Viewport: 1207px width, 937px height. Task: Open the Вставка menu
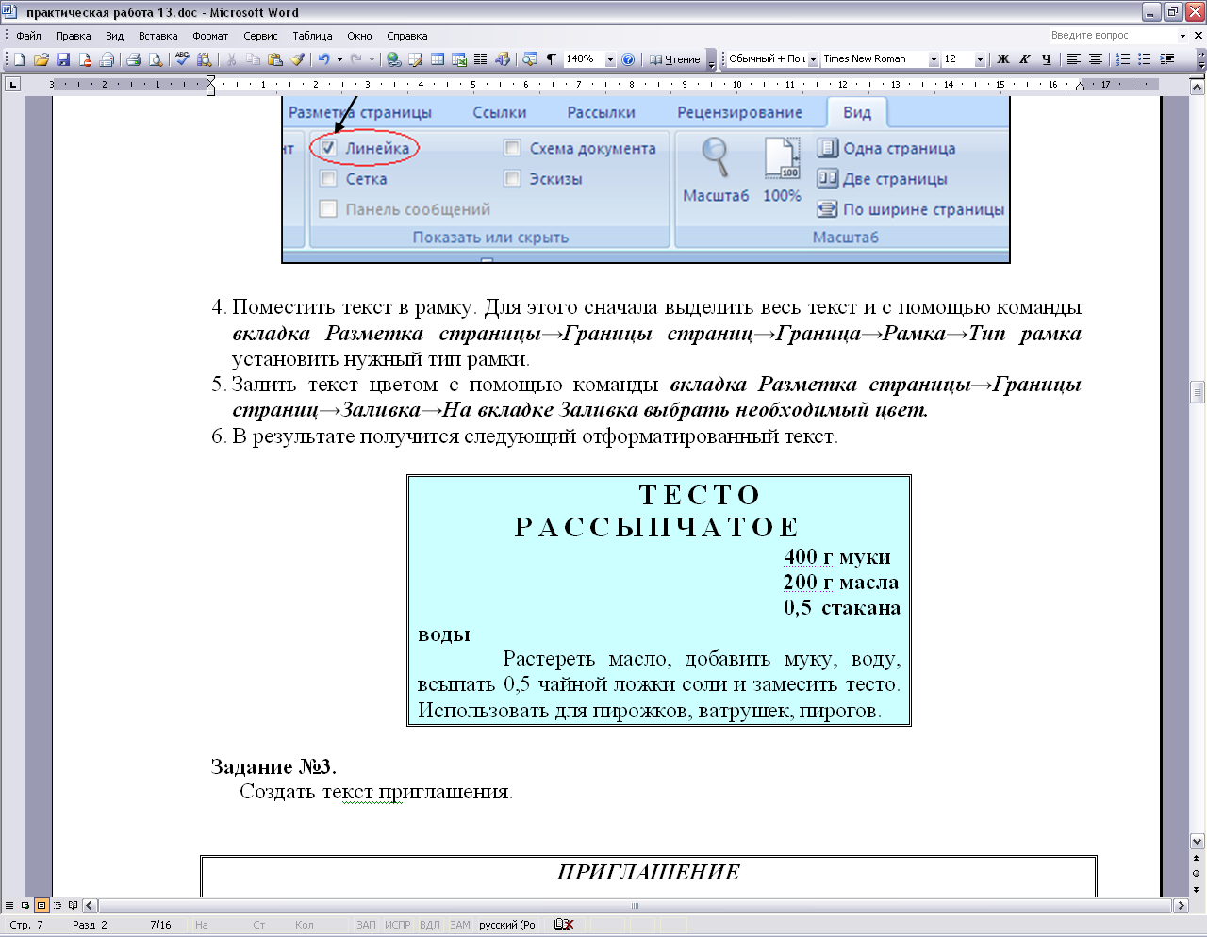[x=157, y=36]
